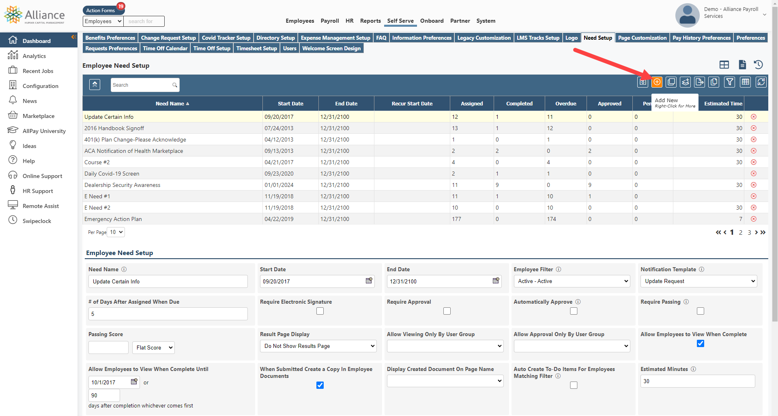Open Marketplace in the sidebar
Viewport: 778px width, 416px height.
coord(39,116)
